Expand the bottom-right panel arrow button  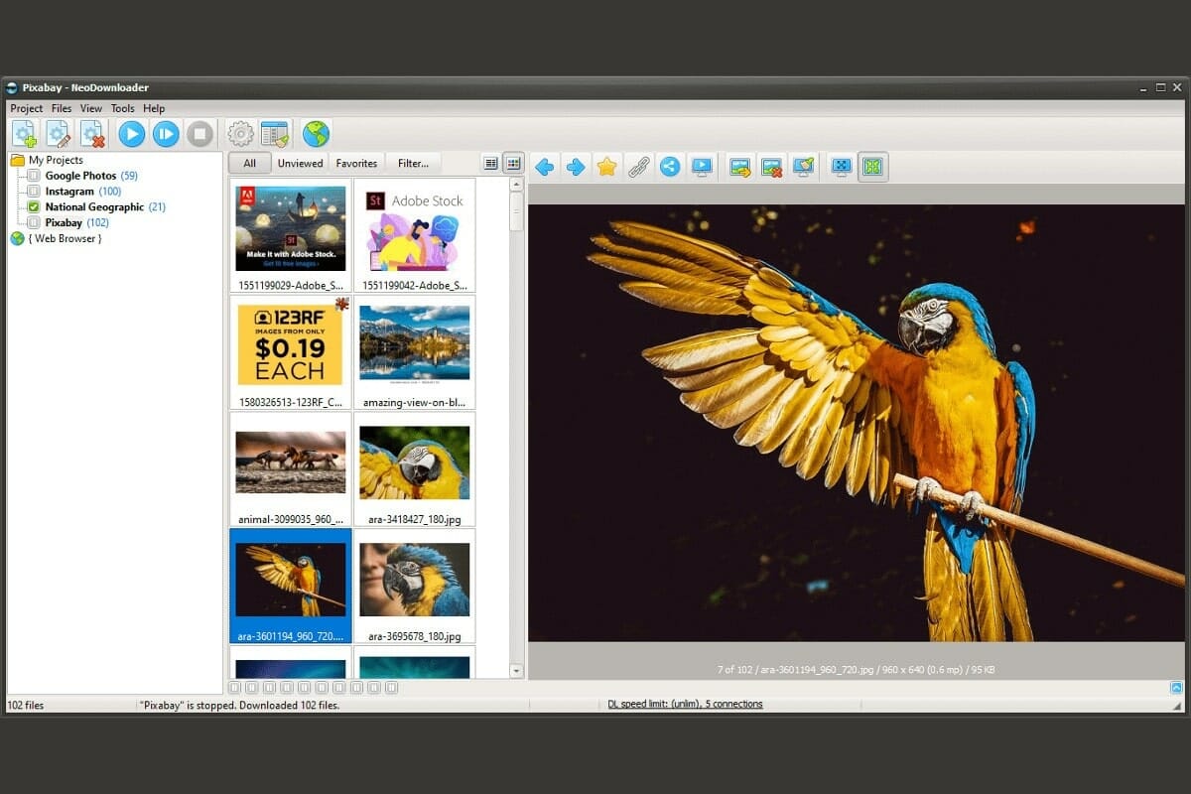click(1176, 687)
